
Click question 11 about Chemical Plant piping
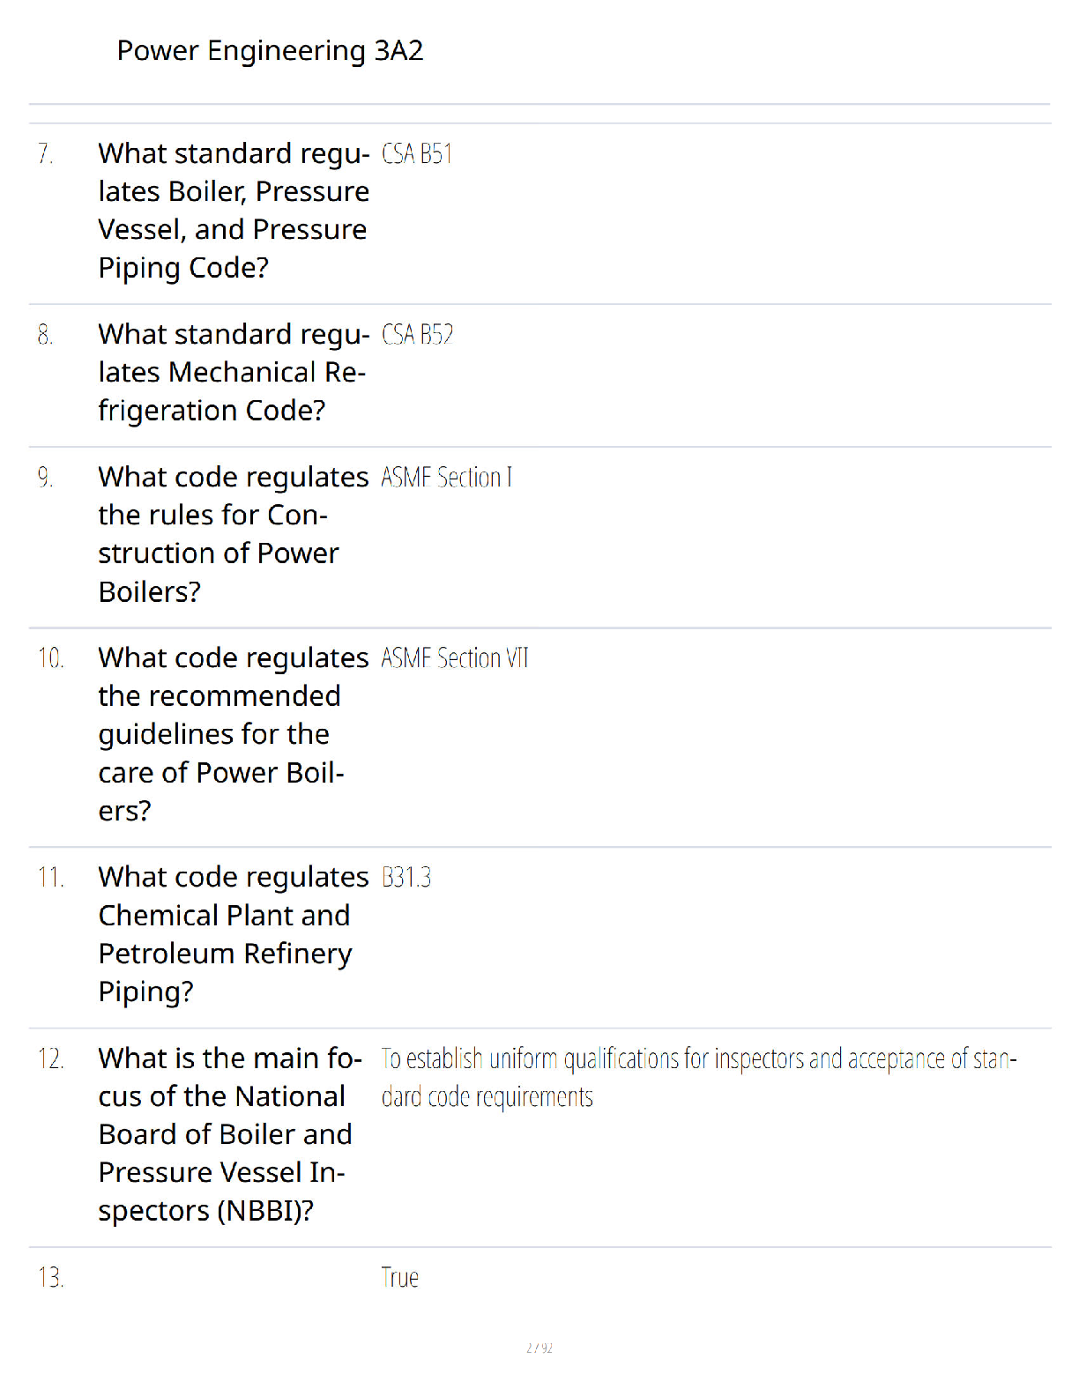(x=234, y=934)
